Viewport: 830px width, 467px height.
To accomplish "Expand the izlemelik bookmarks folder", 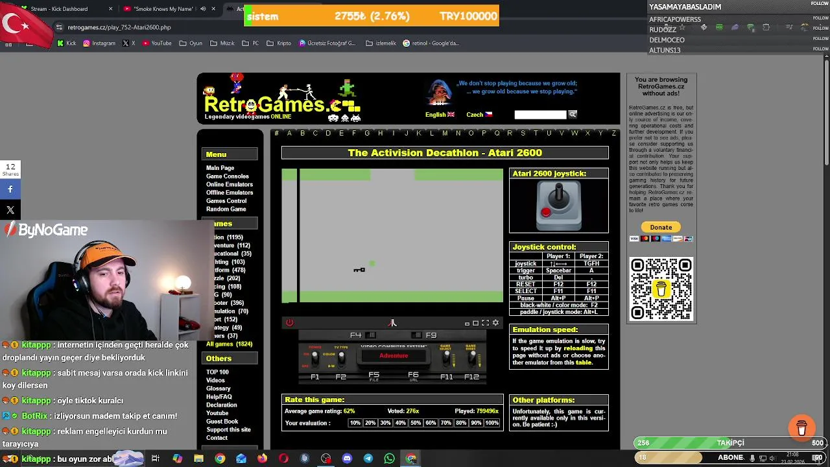I will [x=381, y=43].
